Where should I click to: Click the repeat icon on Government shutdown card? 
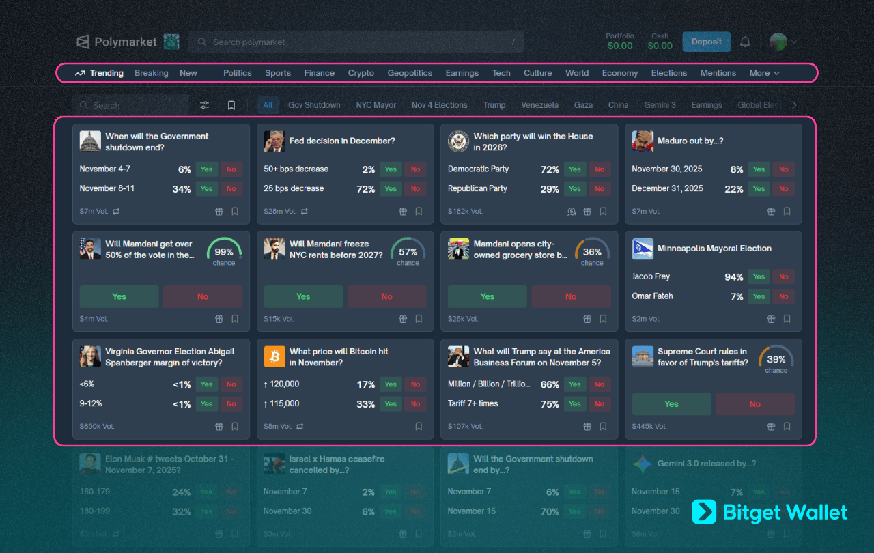[x=116, y=212]
